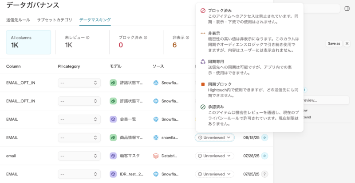Click the ? avatar beside 07/25/25
355x183 pixels.
pos(264,174)
